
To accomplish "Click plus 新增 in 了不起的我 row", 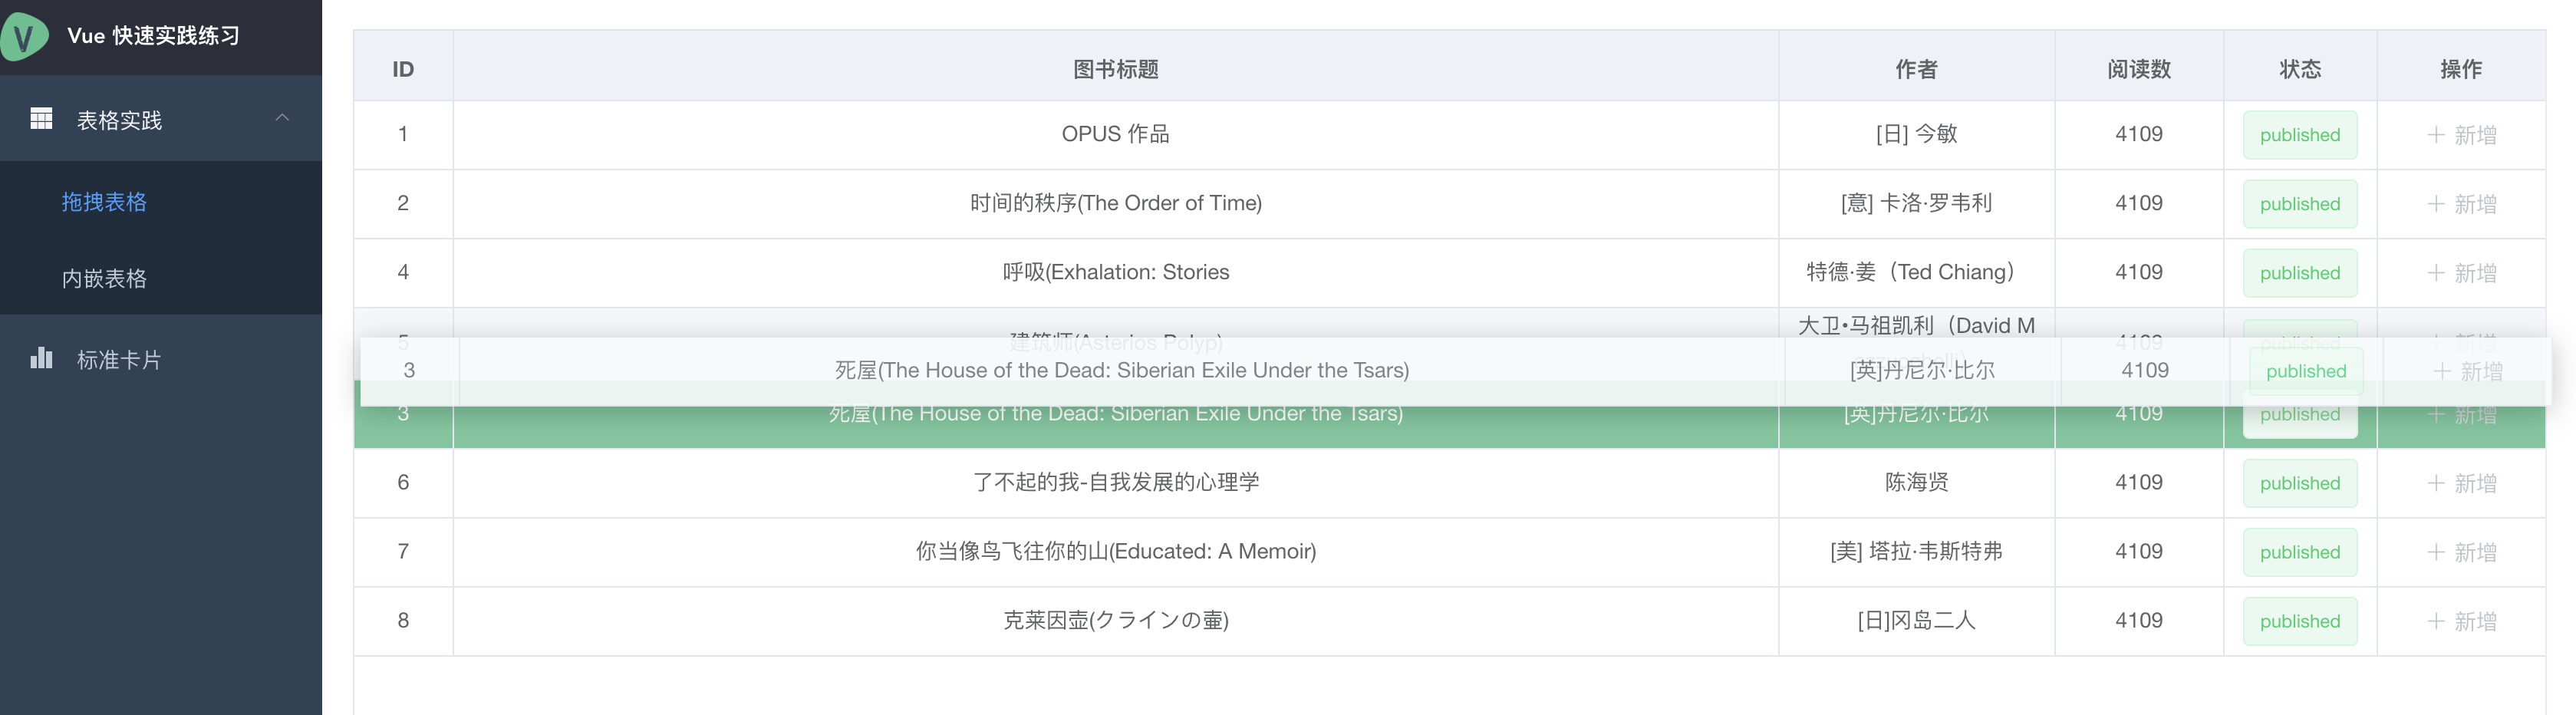I will tap(2462, 483).
